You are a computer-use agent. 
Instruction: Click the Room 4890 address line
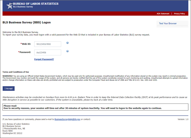click(x=7, y=131)
